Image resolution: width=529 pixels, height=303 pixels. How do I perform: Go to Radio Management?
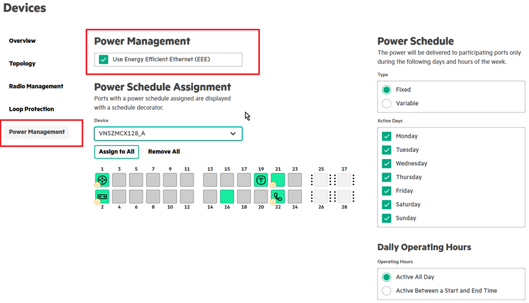(36, 87)
